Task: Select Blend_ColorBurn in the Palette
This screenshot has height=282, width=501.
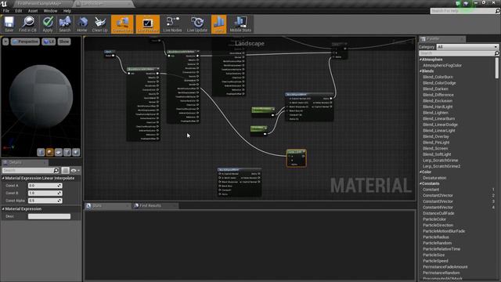Action: [x=438, y=77]
